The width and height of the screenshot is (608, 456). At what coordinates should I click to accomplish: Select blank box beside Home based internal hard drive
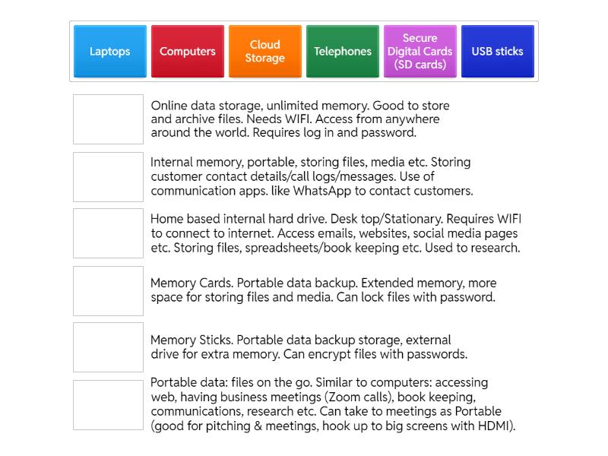click(108, 233)
